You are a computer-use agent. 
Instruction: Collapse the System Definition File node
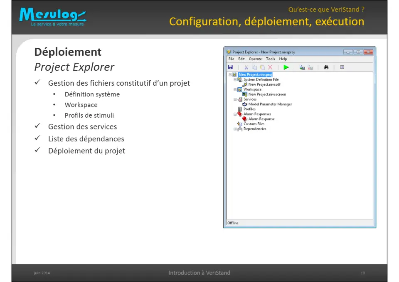point(235,79)
